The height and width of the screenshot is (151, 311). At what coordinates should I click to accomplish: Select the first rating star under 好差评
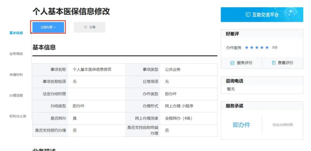(x=246, y=48)
